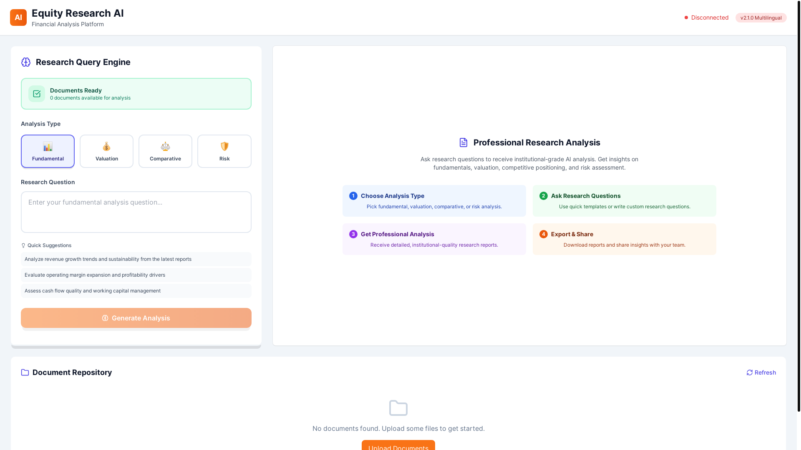Click the Research Question label

coord(48,182)
